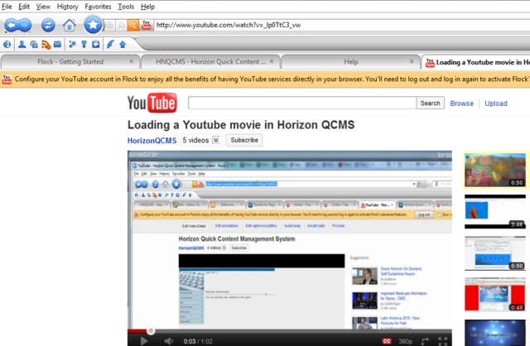Click the expand player size icon
530x346 pixels.
[425, 341]
